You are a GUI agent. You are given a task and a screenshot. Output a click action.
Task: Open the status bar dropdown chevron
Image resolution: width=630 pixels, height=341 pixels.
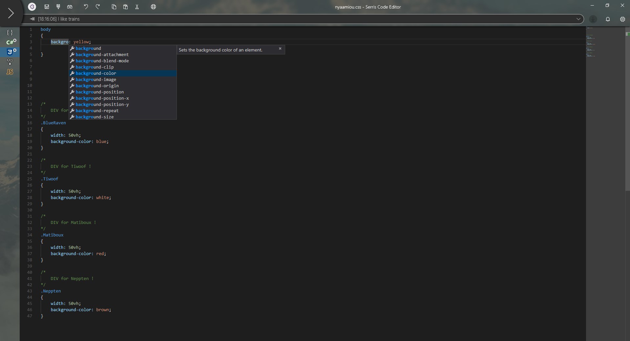(x=578, y=19)
